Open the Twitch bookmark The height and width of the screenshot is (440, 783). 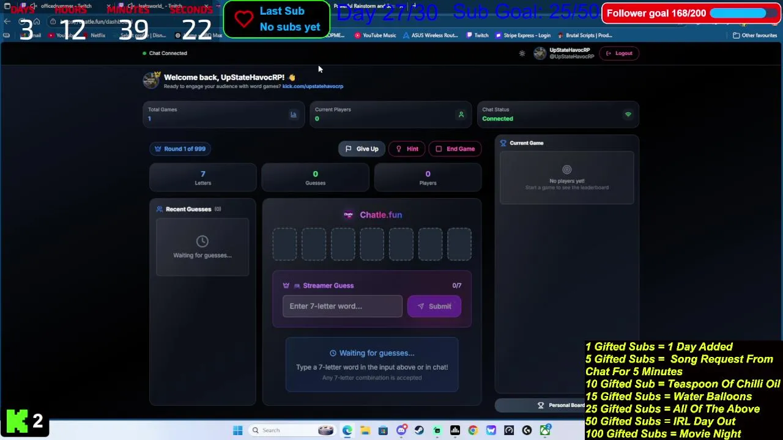click(477, 35)
